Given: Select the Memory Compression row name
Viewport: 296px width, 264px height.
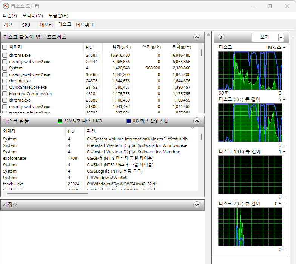Looking at the screenshot, I should tap(30, 94).
